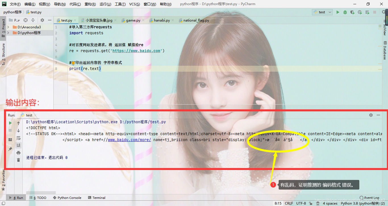
Task: Toggle scroll-to-end in Run console
Action: click(18, 145)
